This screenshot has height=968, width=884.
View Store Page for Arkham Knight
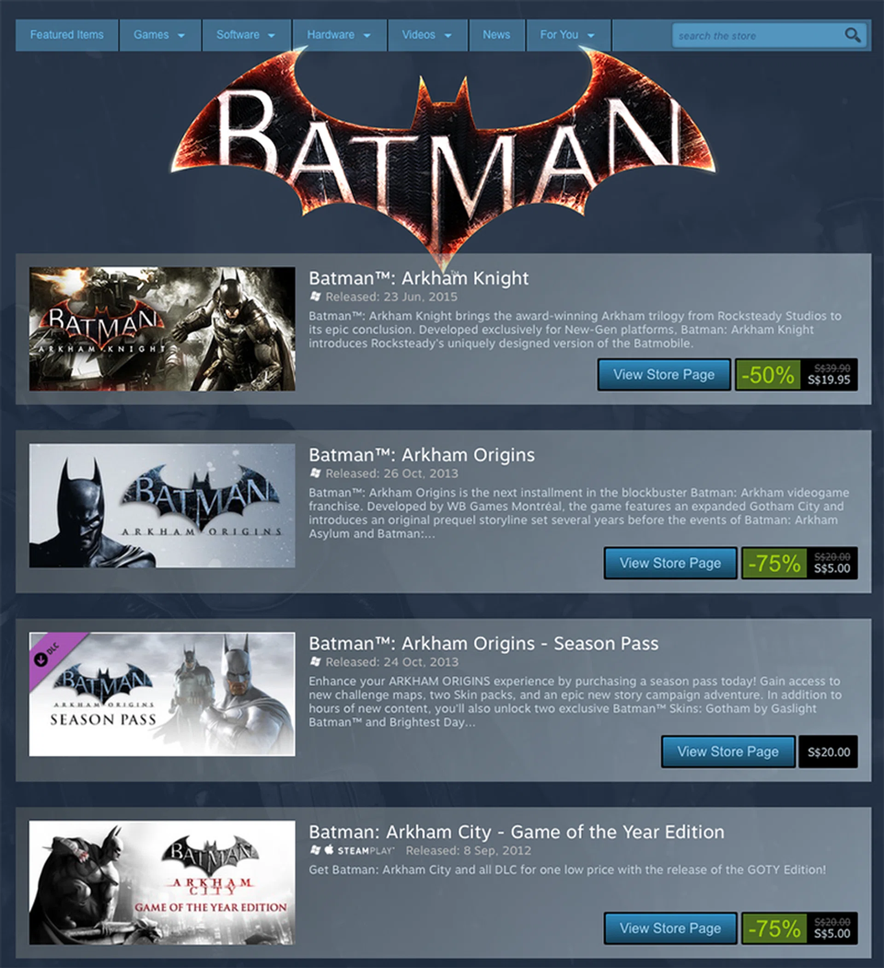(x=664, y=374)
